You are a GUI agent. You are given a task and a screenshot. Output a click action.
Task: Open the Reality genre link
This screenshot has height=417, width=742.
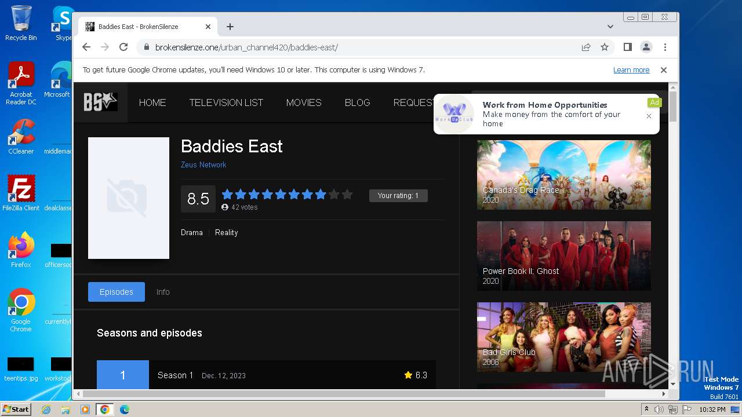tap(226, 232)
